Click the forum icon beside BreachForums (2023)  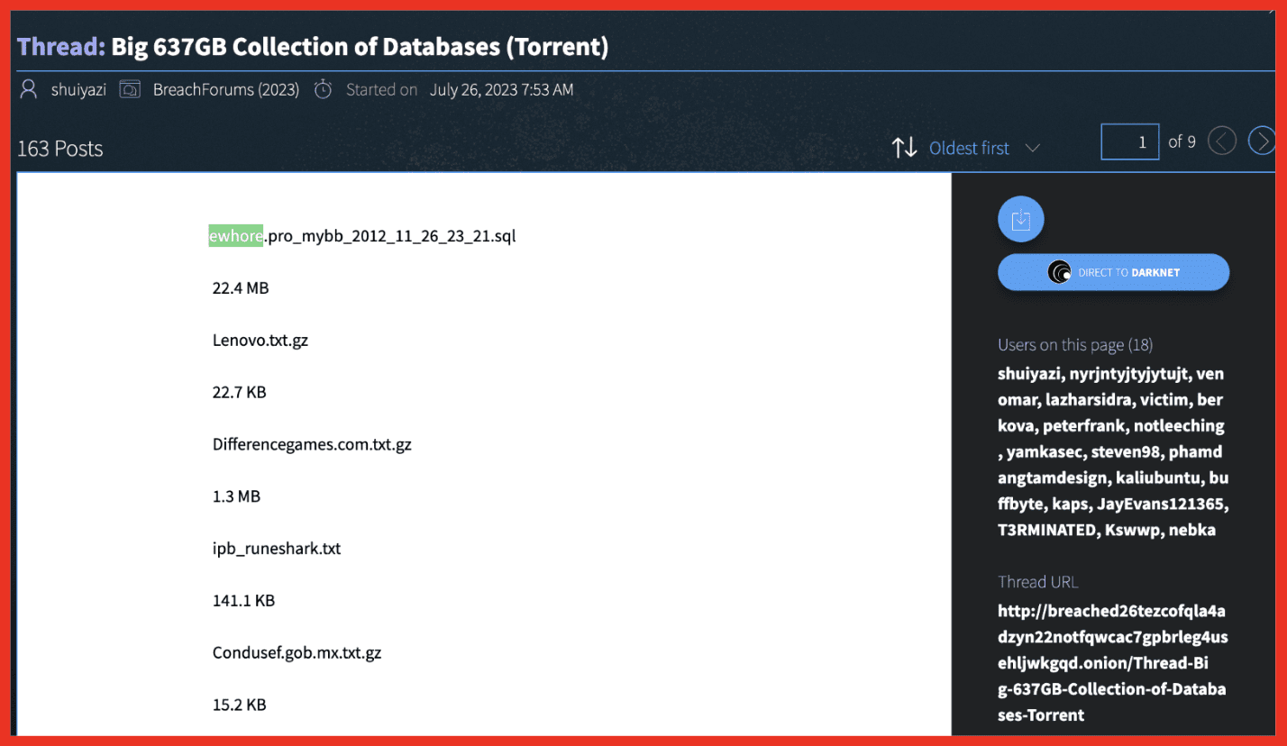pyautogui.click(x=130, y=89)
